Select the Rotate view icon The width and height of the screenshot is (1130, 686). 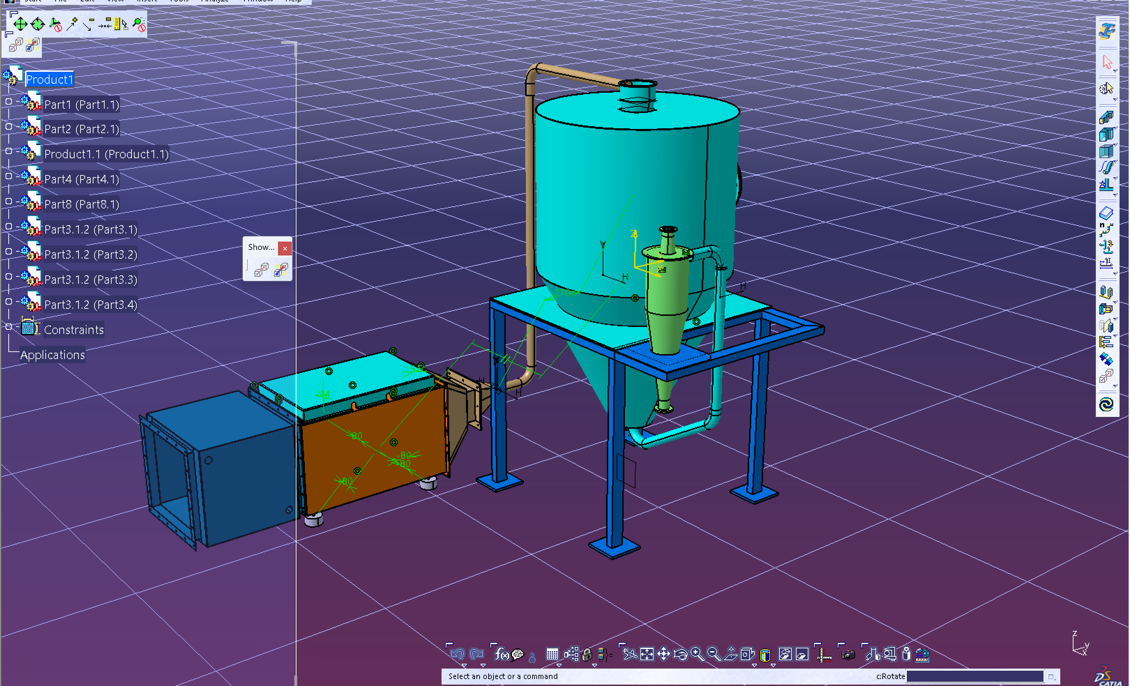(x=680, y=654)
